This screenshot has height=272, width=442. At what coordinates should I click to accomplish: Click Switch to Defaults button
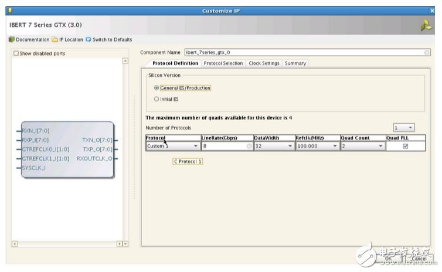pos(112,39)
